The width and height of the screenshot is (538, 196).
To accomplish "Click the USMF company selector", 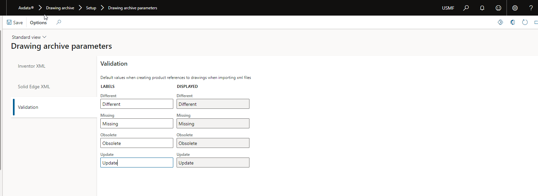I will click(448, 8).
